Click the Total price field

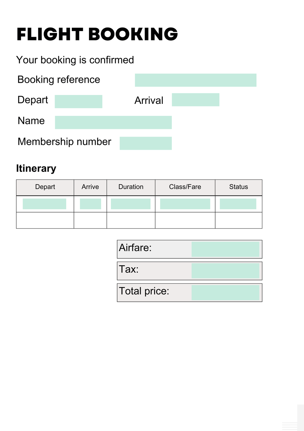[x=225, y=293]
